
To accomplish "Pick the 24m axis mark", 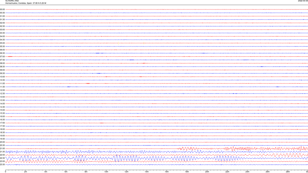I will [247, 172].
